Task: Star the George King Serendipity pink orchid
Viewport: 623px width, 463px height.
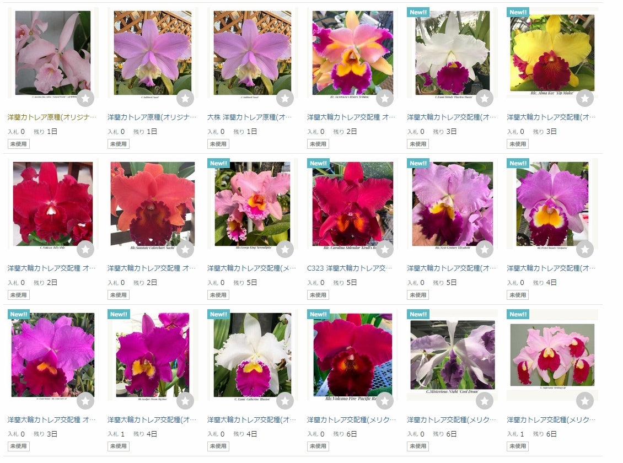Action: point(285,249)
